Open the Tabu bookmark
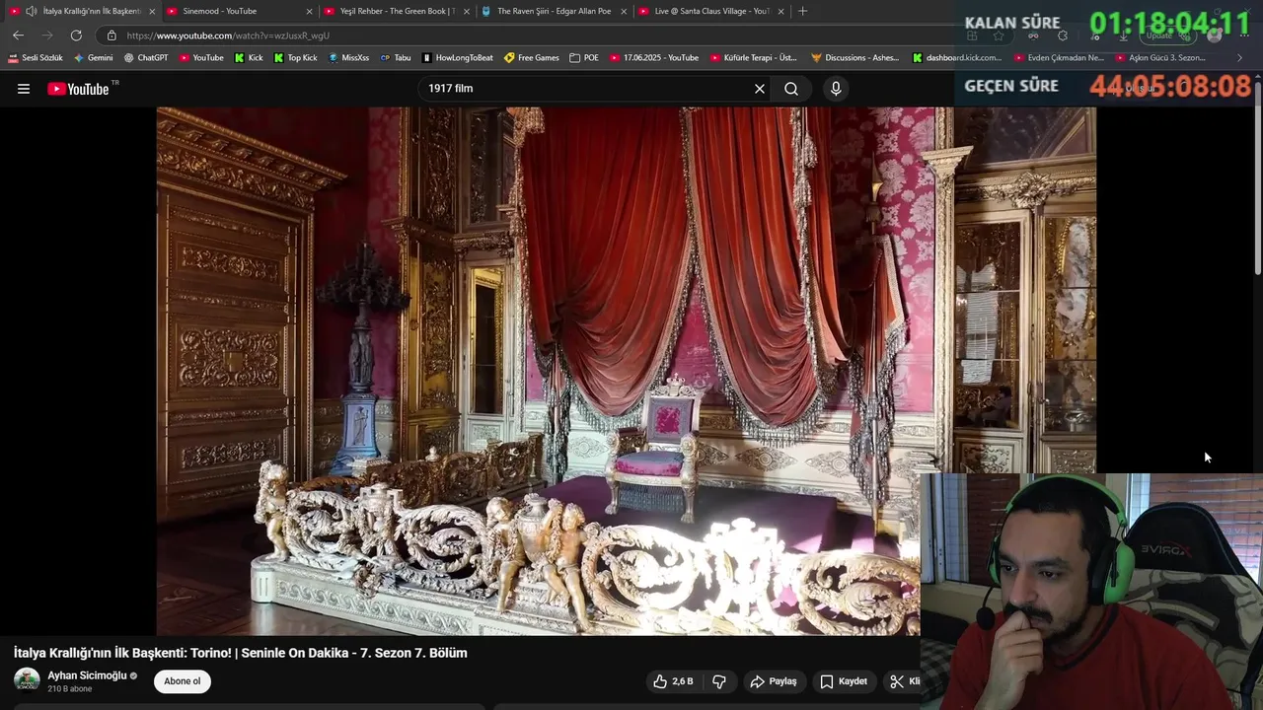The image size is (1263, 710). coord(396,57)
